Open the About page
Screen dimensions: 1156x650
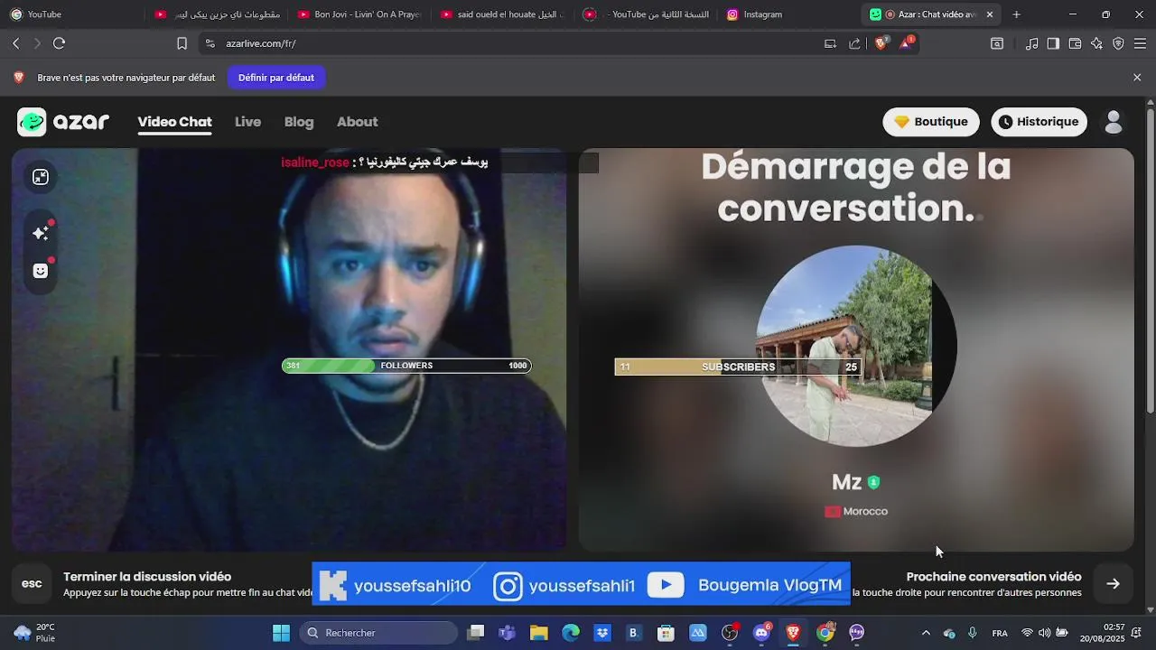357,122
